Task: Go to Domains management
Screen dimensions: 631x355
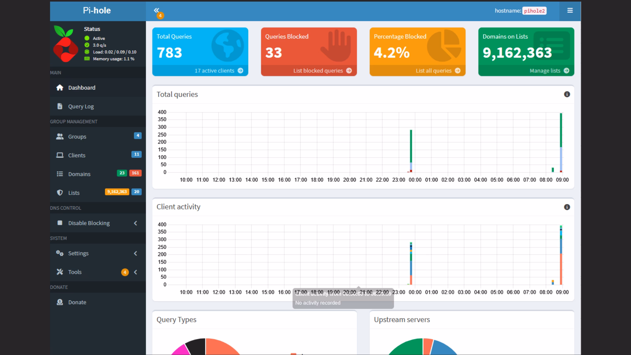Action: (x=98, y=174)
